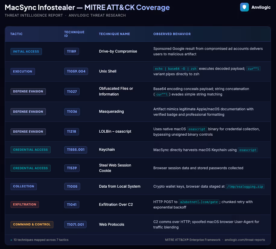The height and width of the screenshot is (249, 276).
Task: Click the Anvilogic shield logo icon
Action: [244, 7]
